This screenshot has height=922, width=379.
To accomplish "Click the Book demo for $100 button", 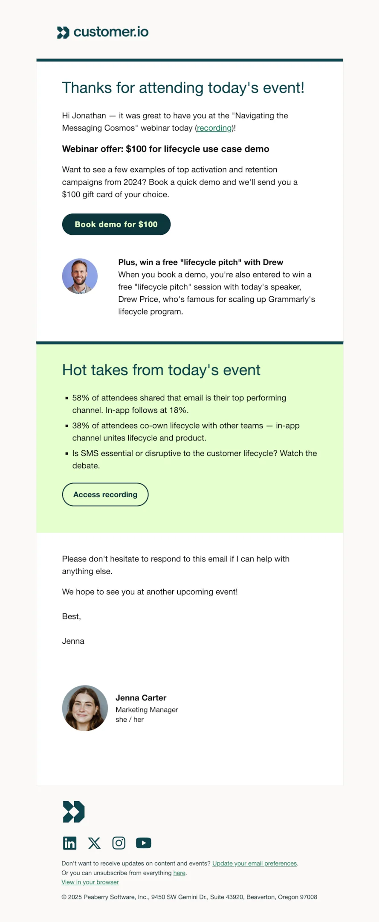I will (x=116, y=224).
